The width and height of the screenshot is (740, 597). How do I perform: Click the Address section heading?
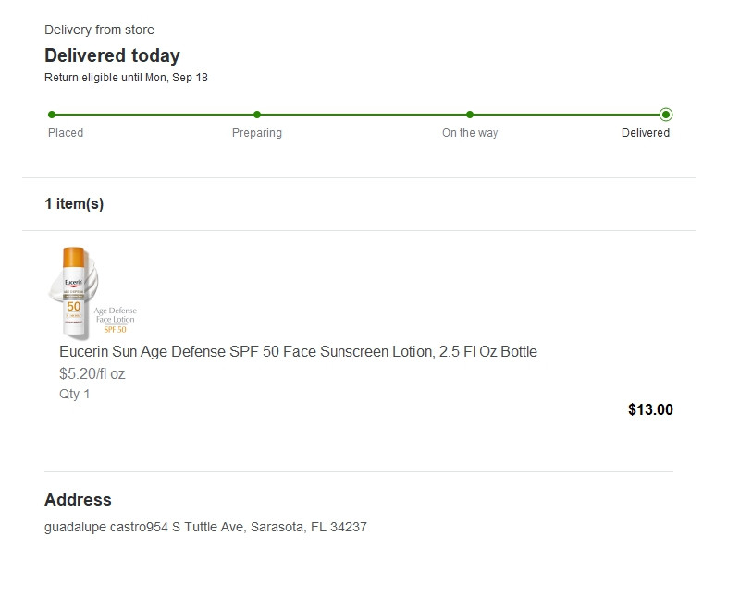click(78, 500)
